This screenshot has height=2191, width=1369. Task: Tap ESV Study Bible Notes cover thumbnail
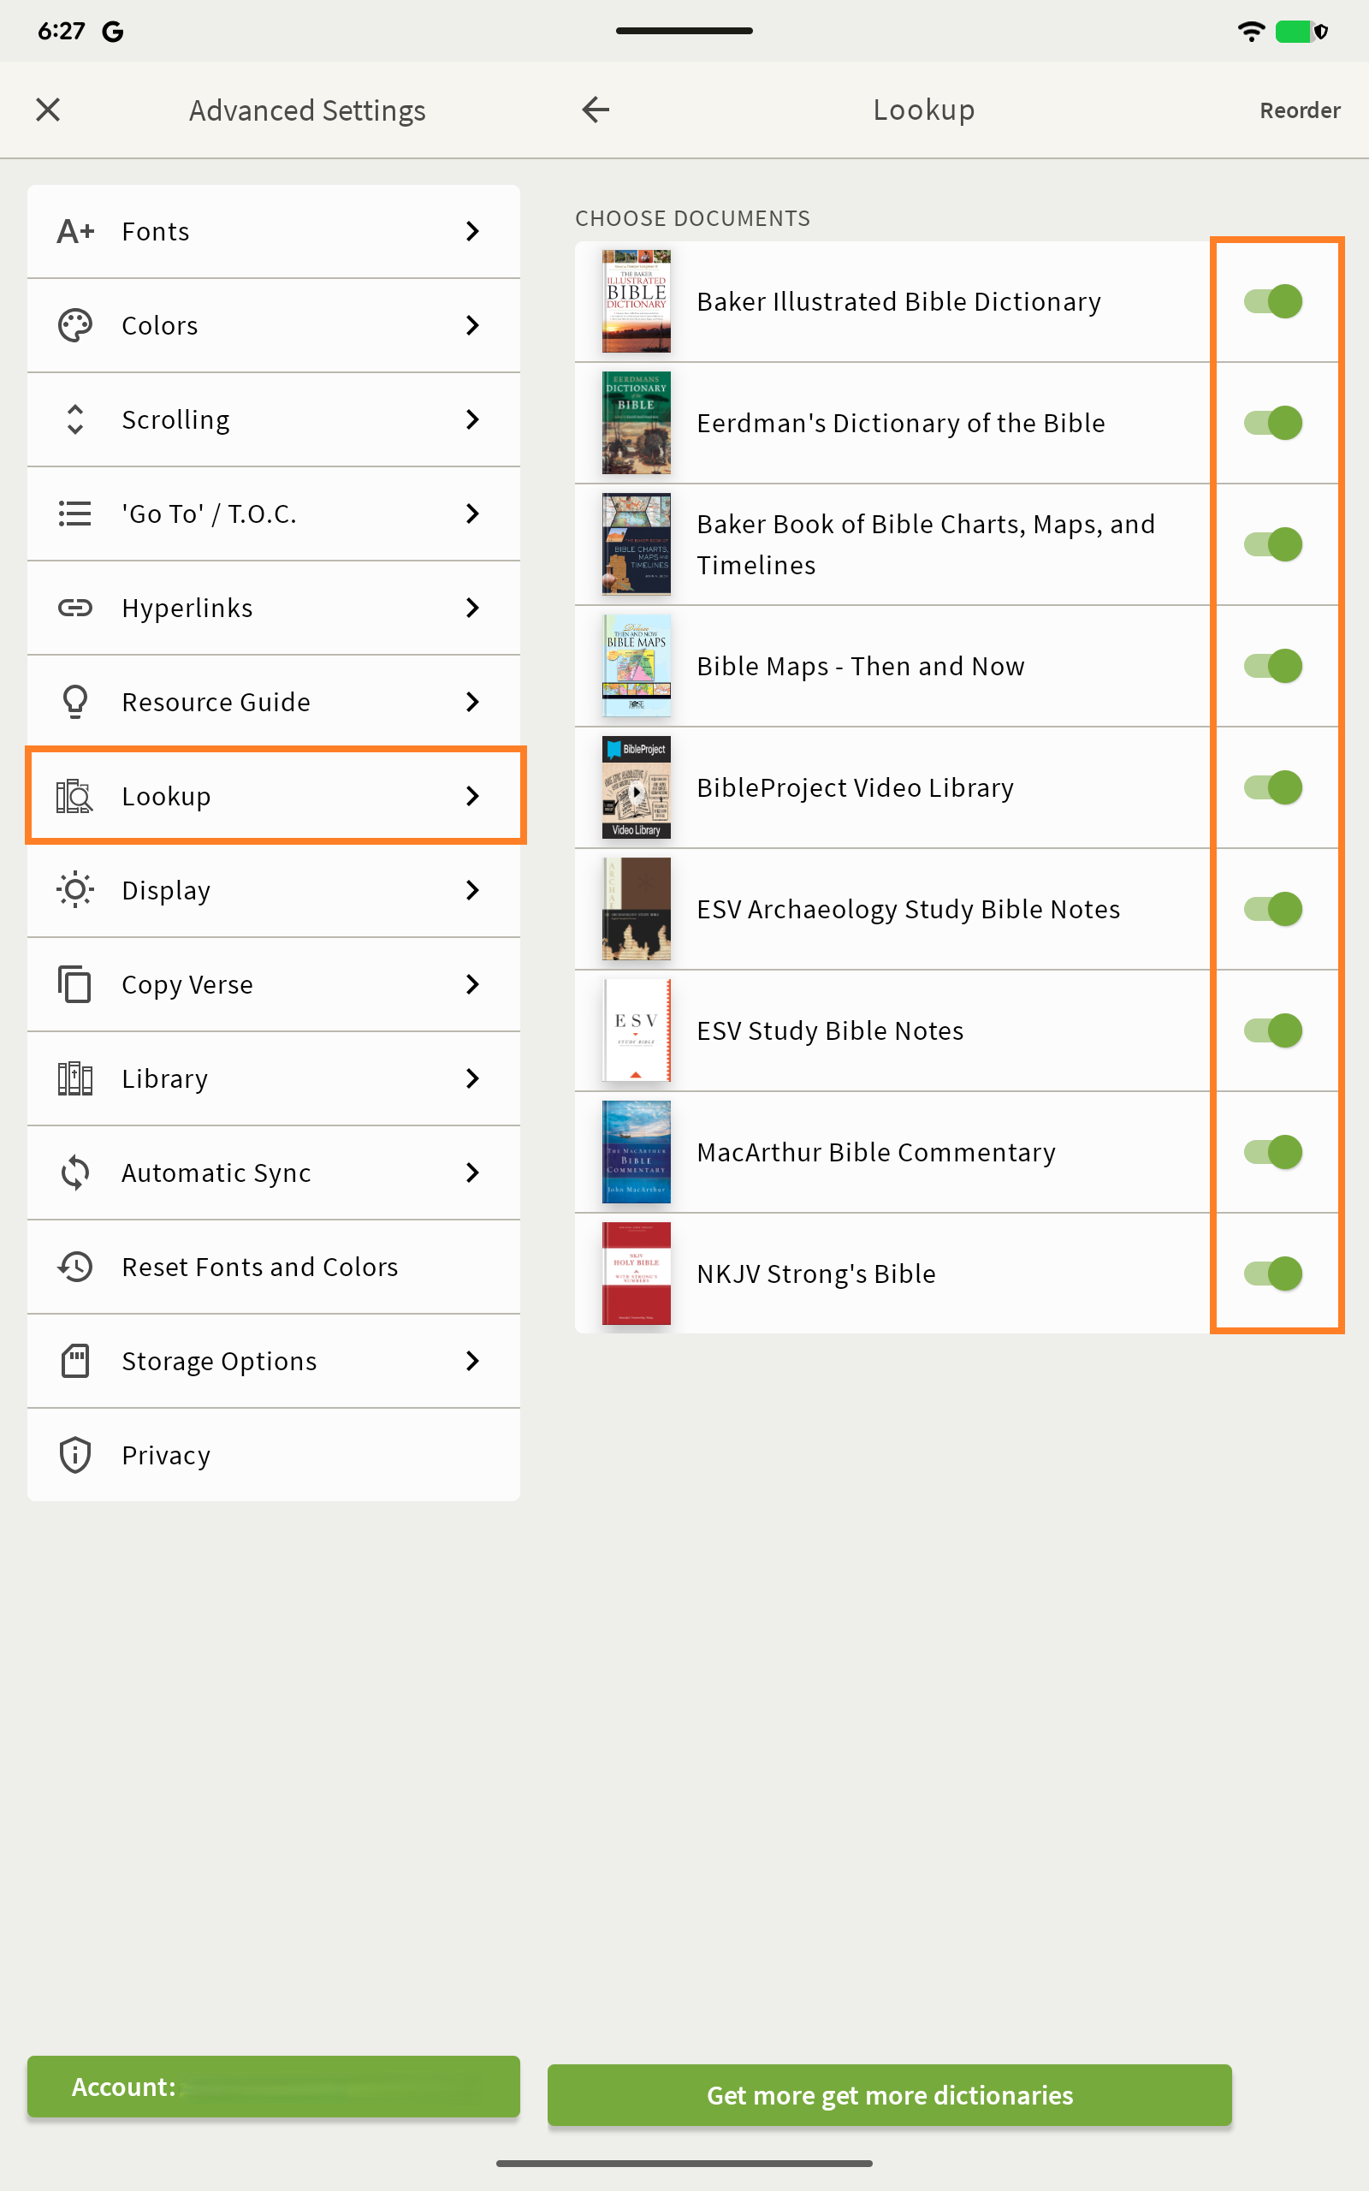637,1030
